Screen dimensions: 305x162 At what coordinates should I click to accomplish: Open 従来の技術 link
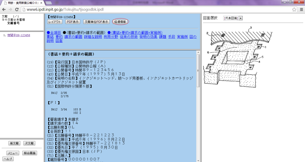pos(129,36)
